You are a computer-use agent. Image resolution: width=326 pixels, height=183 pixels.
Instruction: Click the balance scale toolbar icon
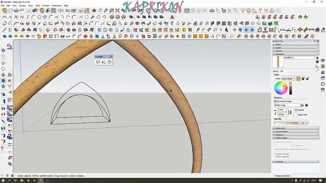tap(47, 30)
